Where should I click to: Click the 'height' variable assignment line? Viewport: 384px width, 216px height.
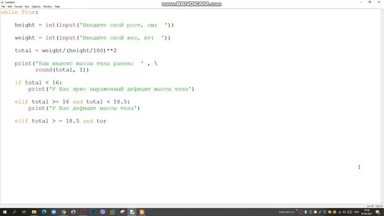(x=94, y=25)
